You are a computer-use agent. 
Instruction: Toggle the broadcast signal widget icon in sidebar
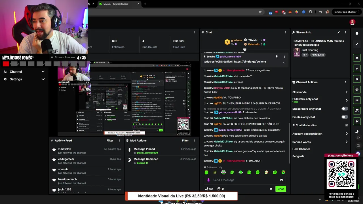pos(357,100)
